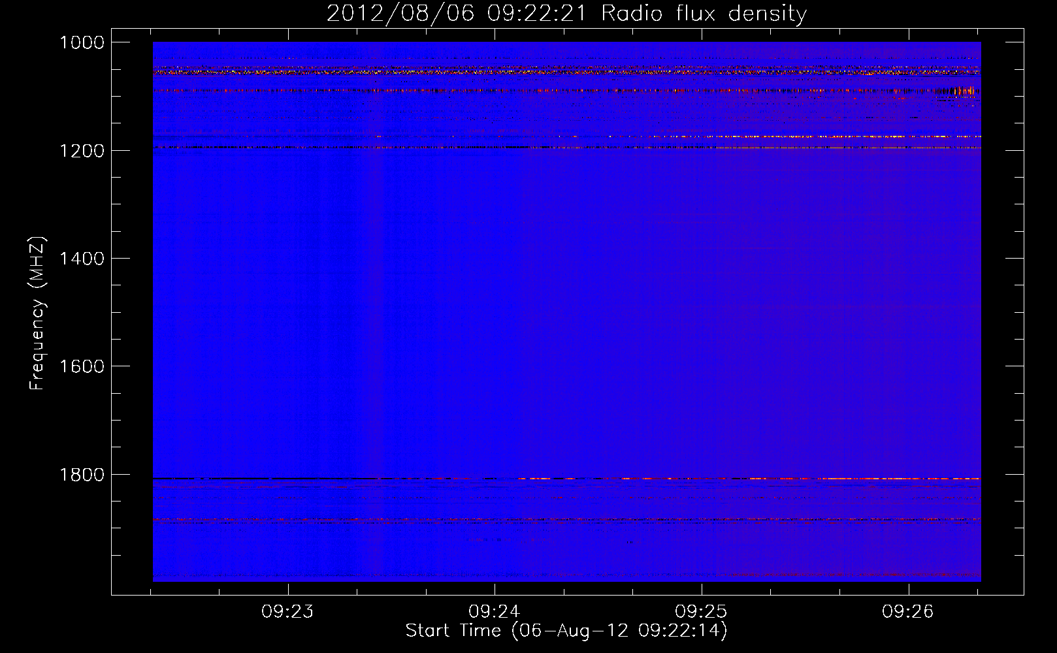Screen dimensions: 1057x653
Task: Click the 'Start Time (06-Aug-12 09:22:14)' axis label
Action: click(566, 631)
